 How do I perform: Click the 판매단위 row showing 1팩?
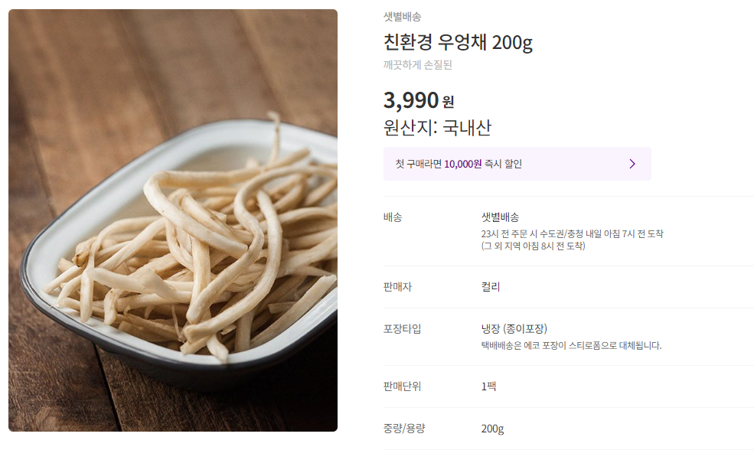point(488,387)
